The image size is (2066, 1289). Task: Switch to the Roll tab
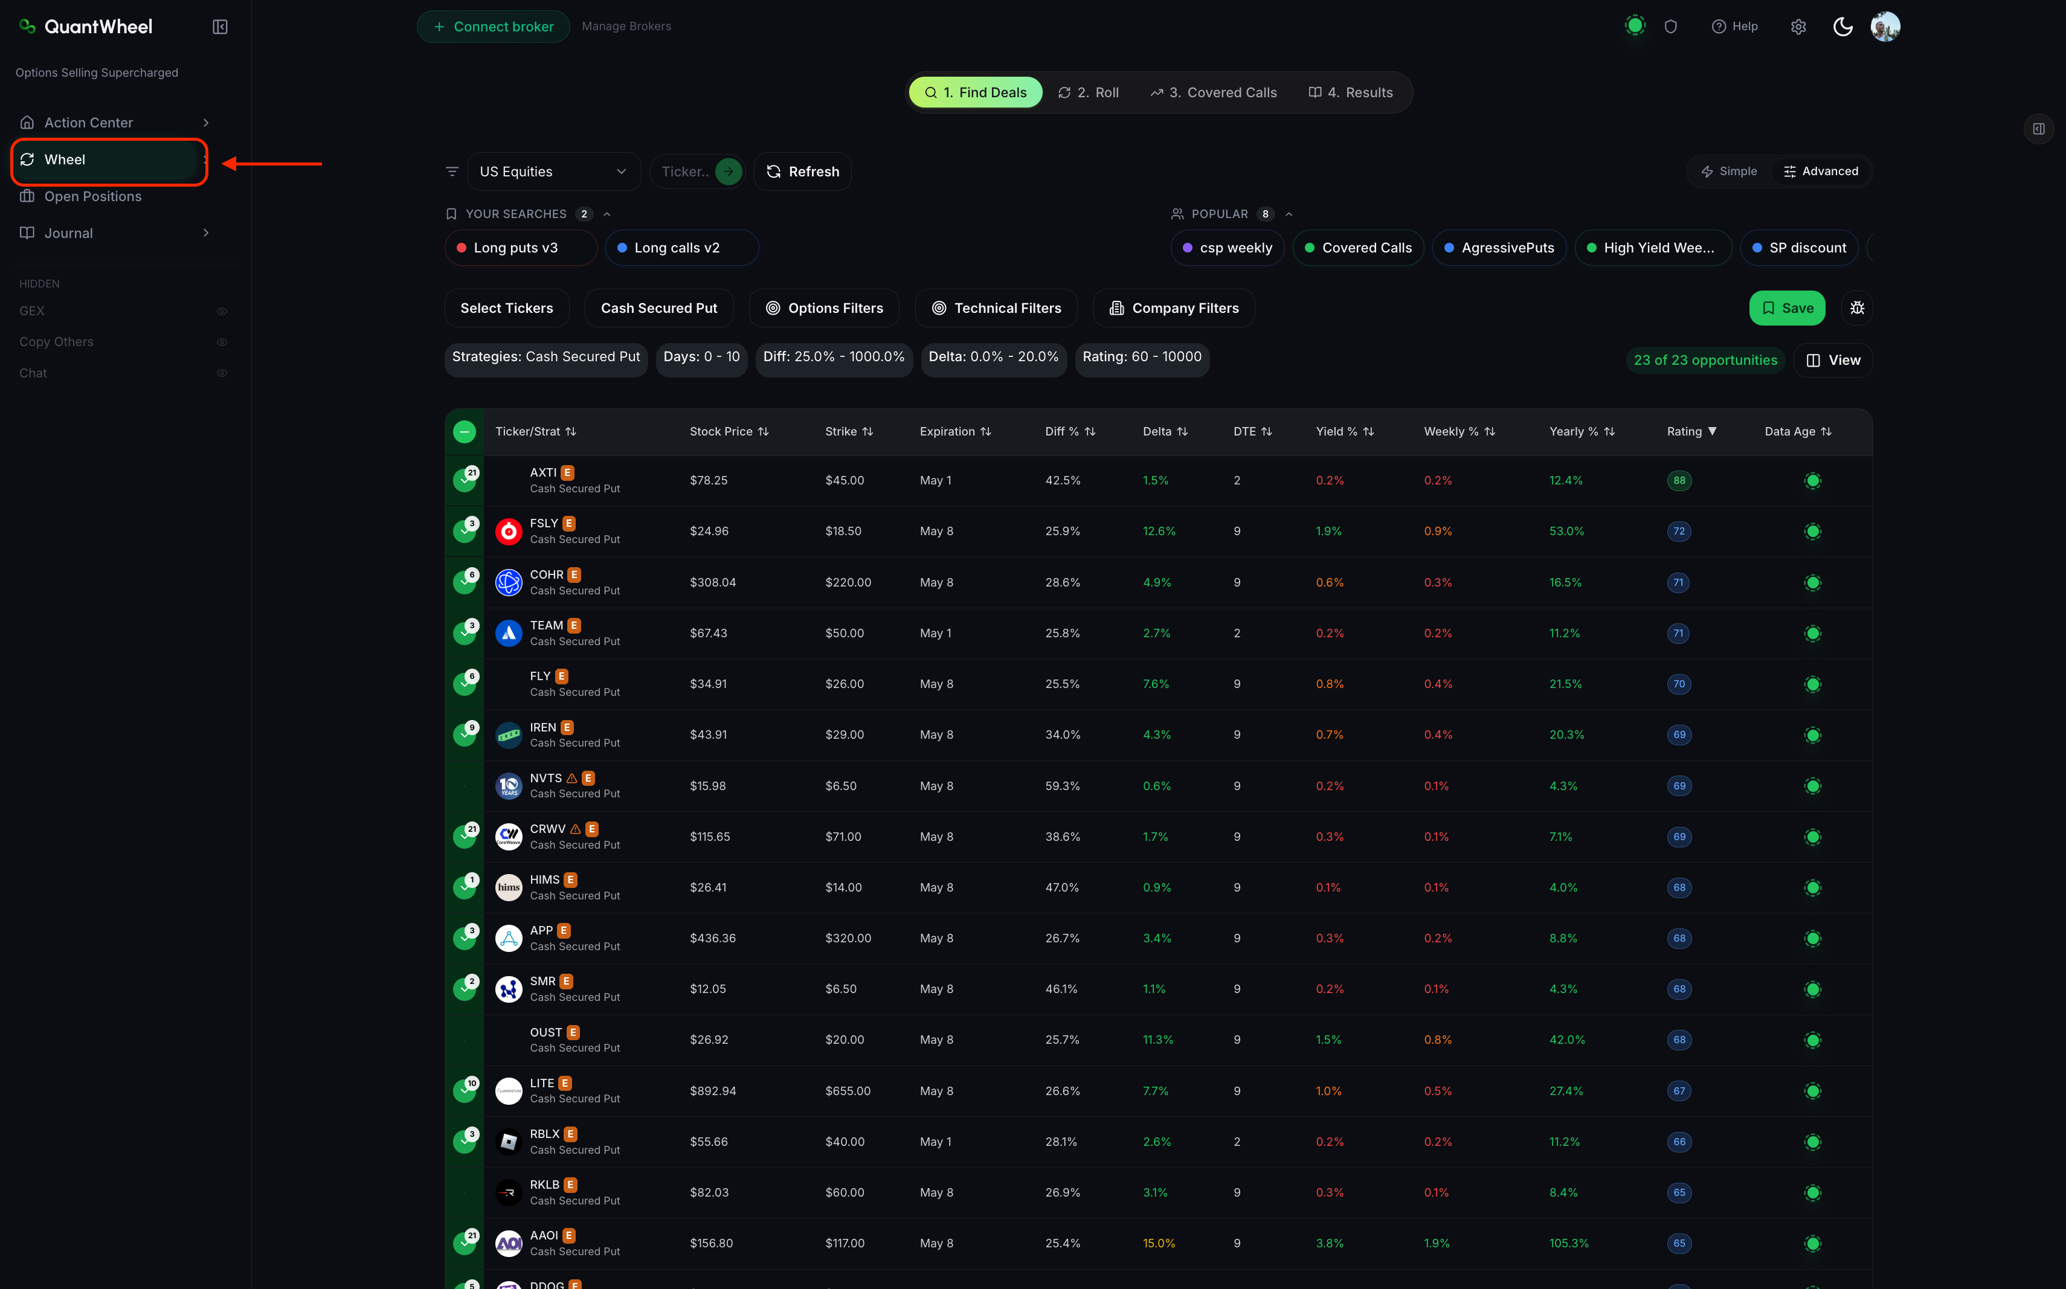pyautogui.click(x=1088, y=92)
